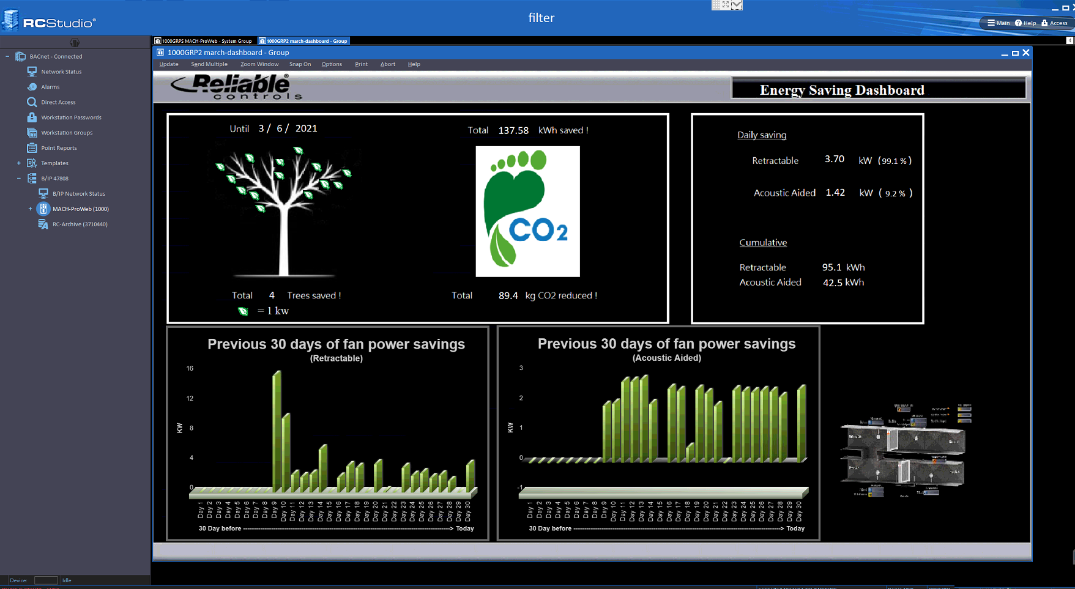Open the Main hamburger menu
The image size is (1075, 589).
click(x=998, y=23)
